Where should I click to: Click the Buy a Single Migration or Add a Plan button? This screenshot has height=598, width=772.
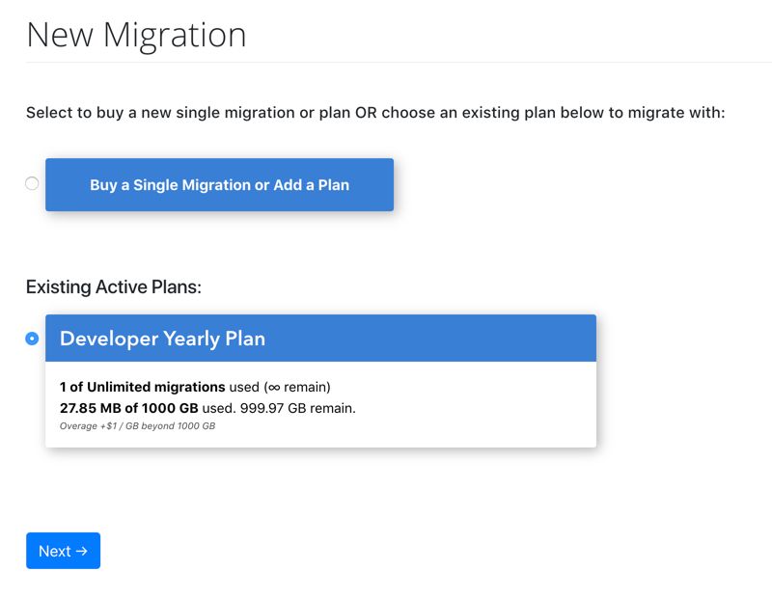[x=220, y=184]
